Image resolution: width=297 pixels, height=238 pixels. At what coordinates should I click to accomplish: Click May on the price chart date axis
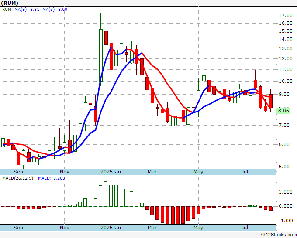(x=198, y=172)
